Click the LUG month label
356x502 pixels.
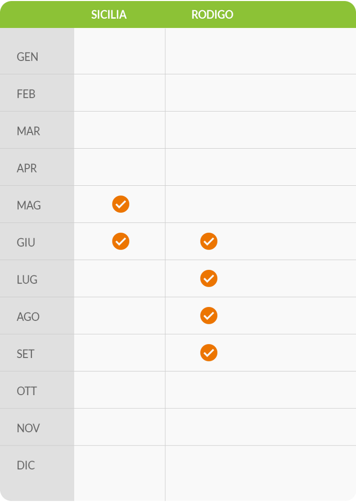pyautogui.click(x=27, y=280)
